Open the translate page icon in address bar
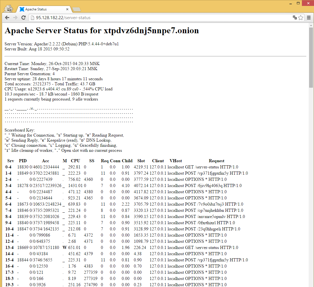The height and width of the screenshot is (287, 314). coord(295,18)
